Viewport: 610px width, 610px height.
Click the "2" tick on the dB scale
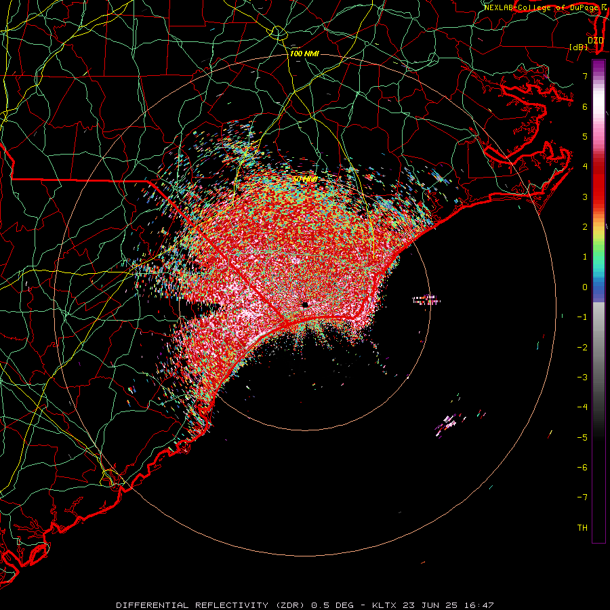tap(585, 227)
